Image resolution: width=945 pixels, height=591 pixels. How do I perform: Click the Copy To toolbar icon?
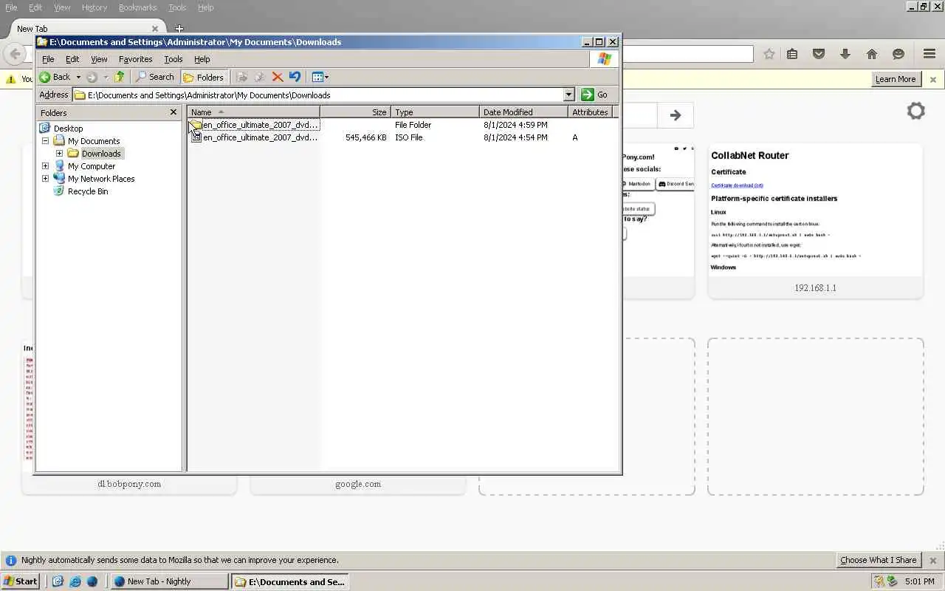pos(259,77)
